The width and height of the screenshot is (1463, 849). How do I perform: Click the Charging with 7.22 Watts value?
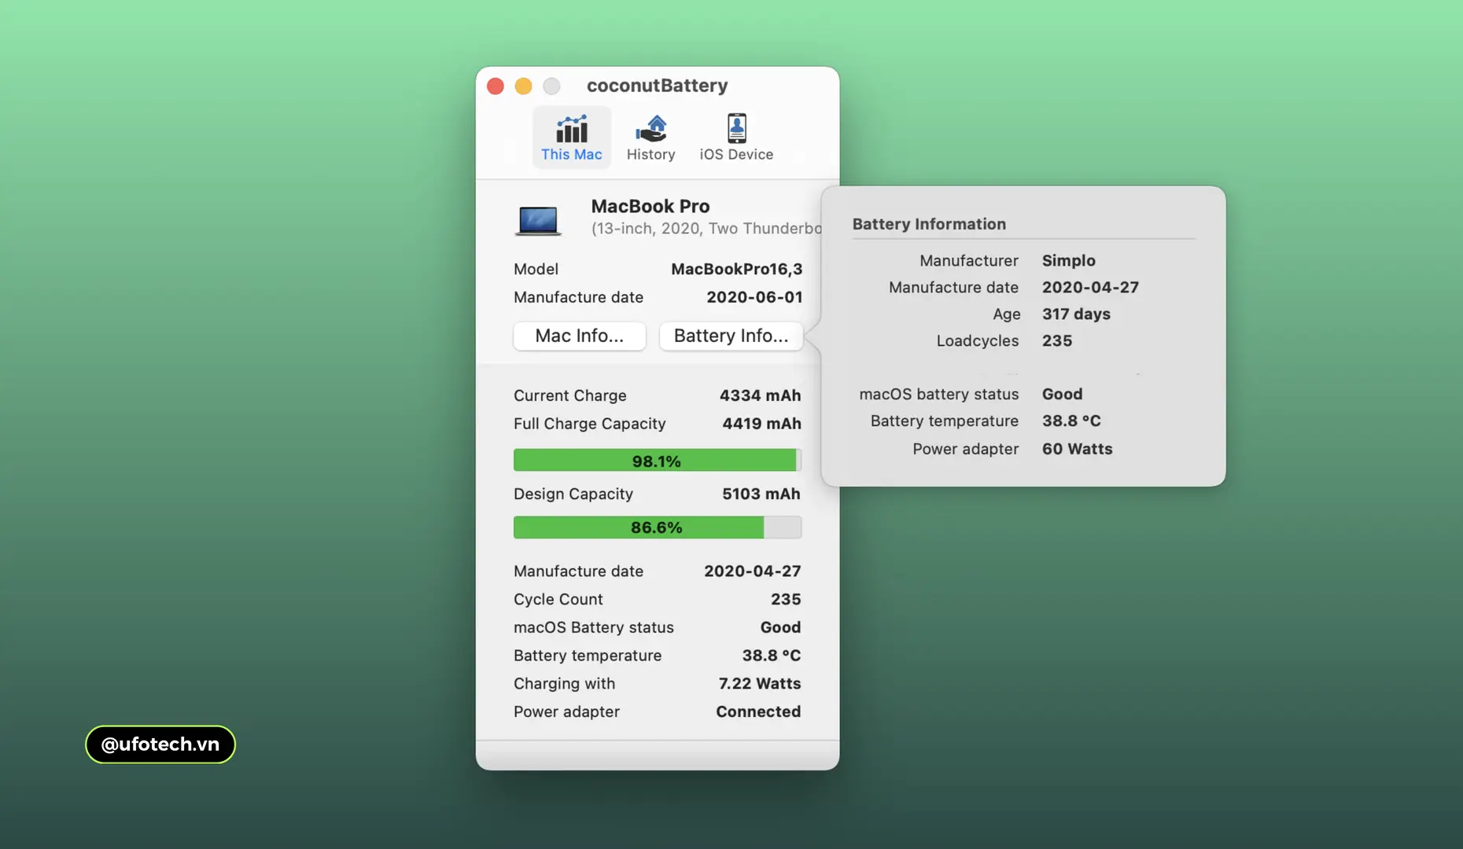click(x=760, y=684)
